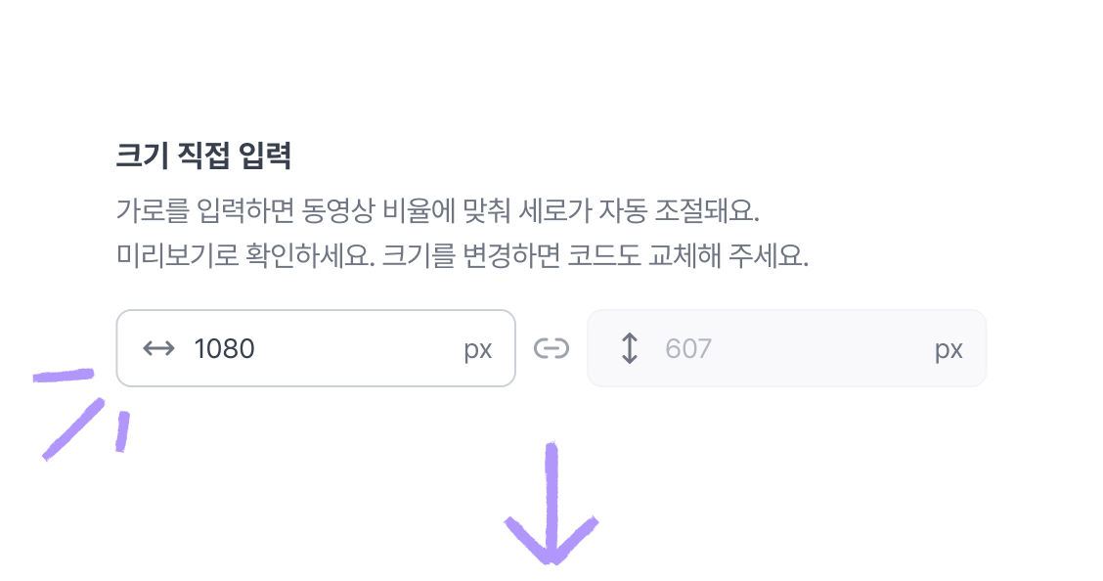Click the disabled height field showing 607
Viewport: 1103px width, 581px height.
point(786,348)
